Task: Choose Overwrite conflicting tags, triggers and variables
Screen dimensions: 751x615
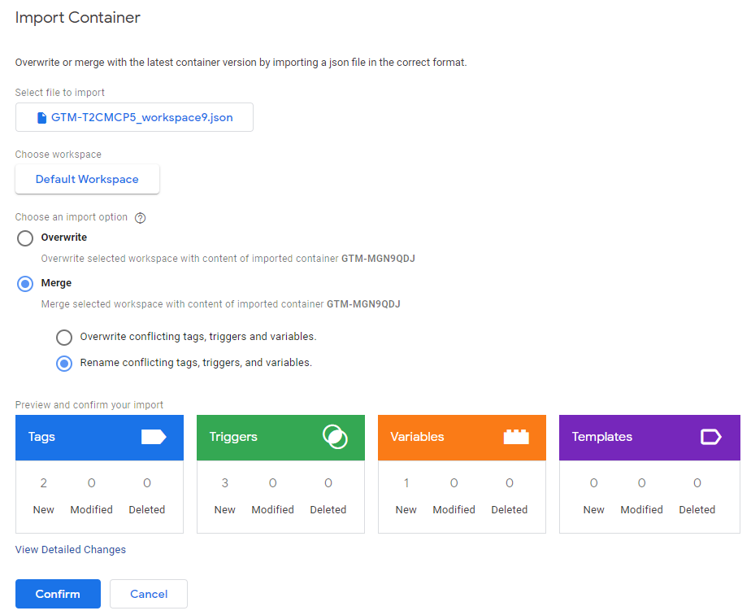Action: point(64,337)
